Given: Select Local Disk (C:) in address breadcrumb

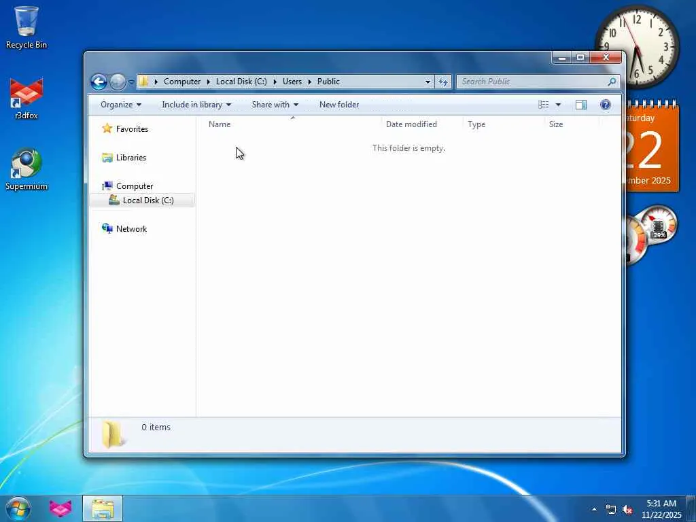Looking at the screenshot, I should click(241, 82).
